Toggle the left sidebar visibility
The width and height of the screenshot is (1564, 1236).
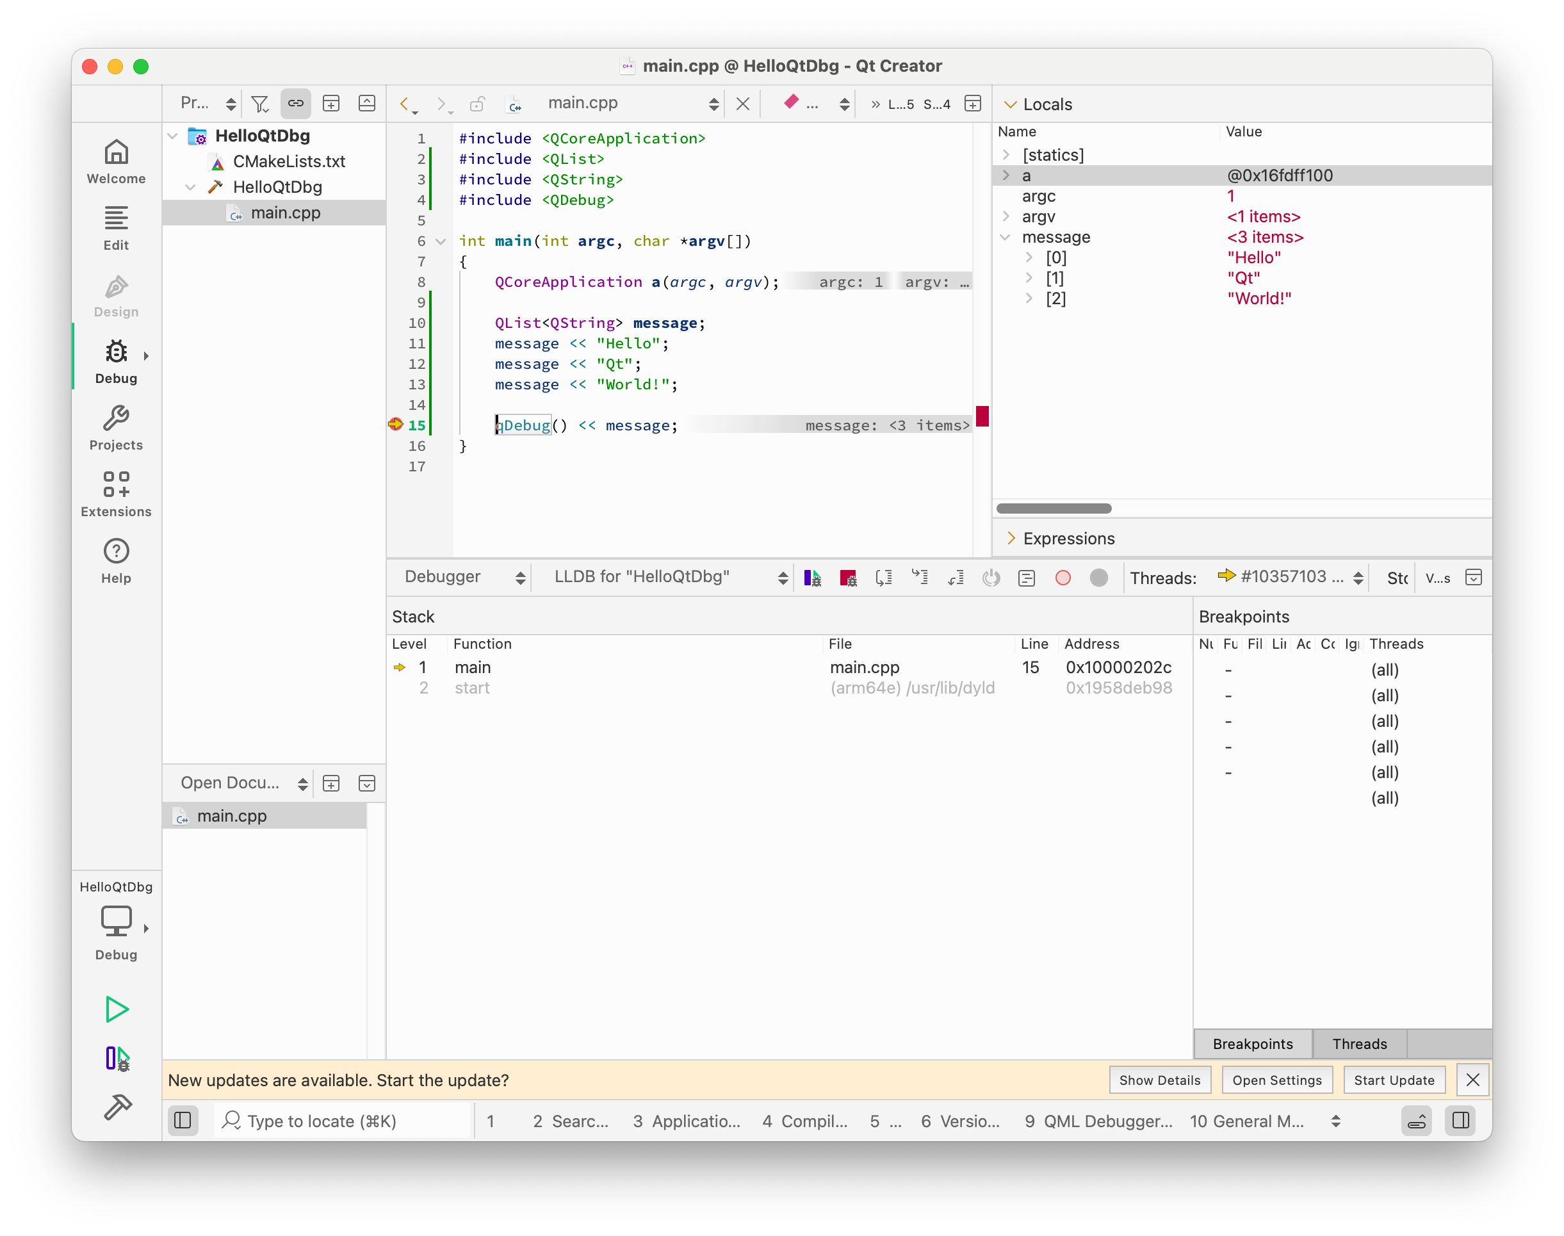[183, 1121]
